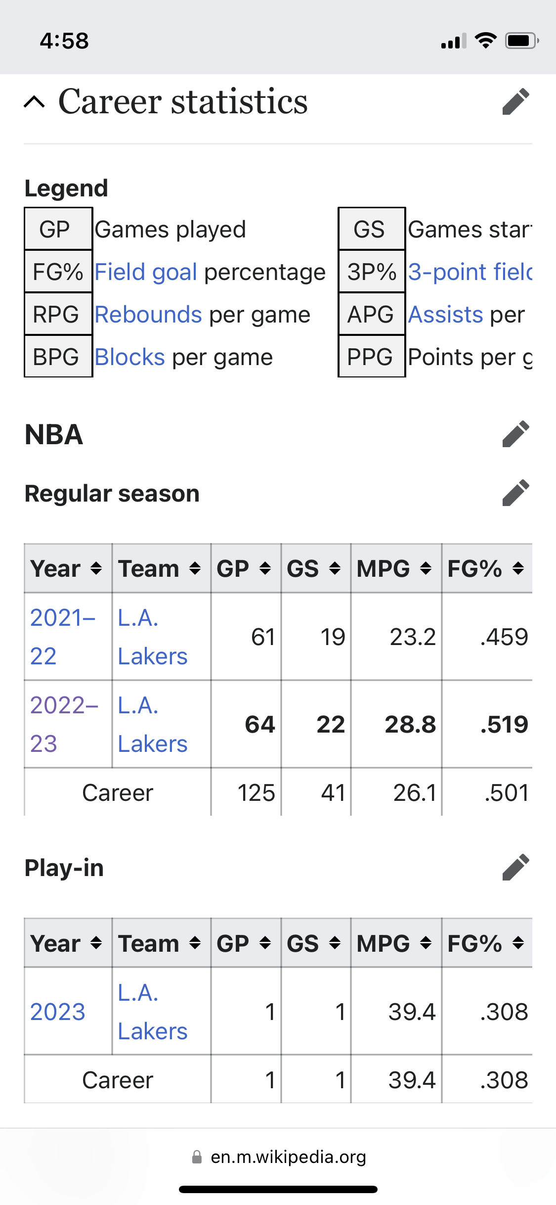Sort Play-in table by FG% column
This screenshot has width=556, height=1205.
[x=487, y=943]
